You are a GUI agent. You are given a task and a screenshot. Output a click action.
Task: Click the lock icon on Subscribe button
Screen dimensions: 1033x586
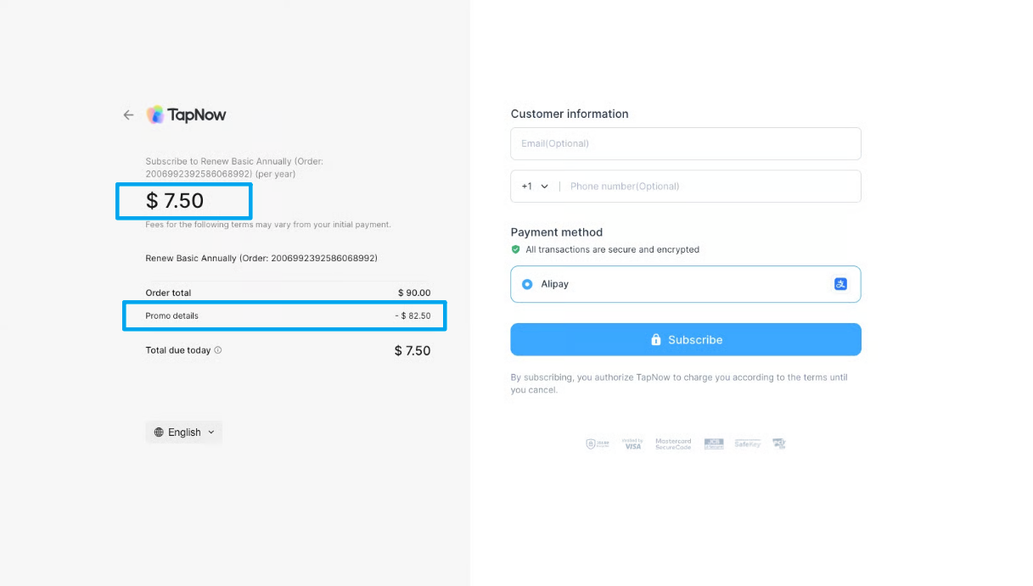[x=655, y=339]
